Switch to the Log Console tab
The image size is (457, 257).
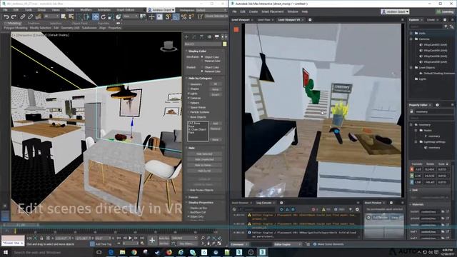(x=263, y=203)
